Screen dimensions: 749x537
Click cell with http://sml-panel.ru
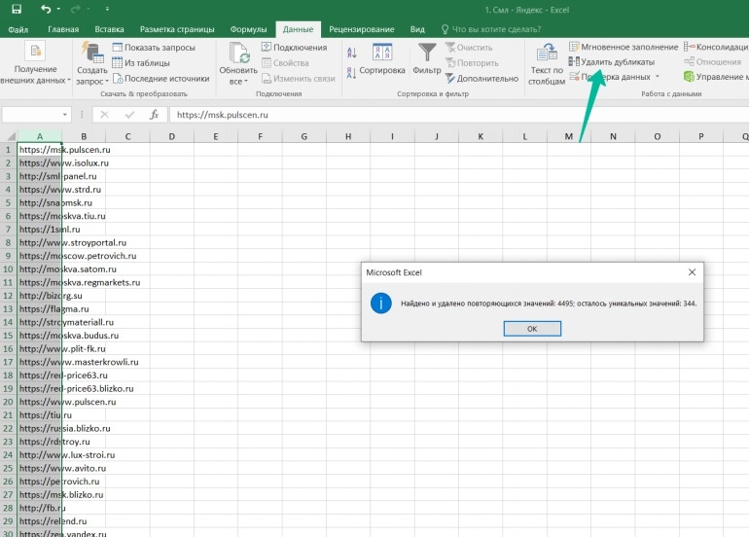coord(40,176)
